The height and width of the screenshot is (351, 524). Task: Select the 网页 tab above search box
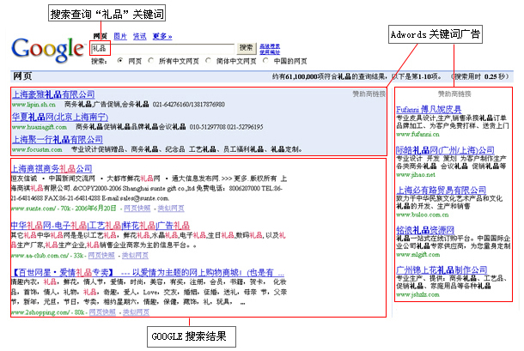pyautogui.click(x=100, y=36)
